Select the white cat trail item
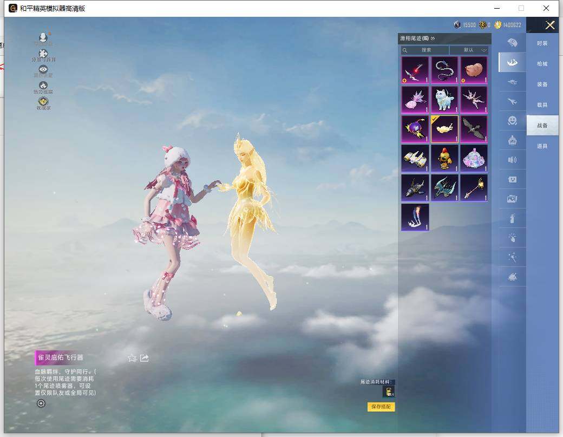The width and height of the screenshot is (563, 437). point(444,100)
